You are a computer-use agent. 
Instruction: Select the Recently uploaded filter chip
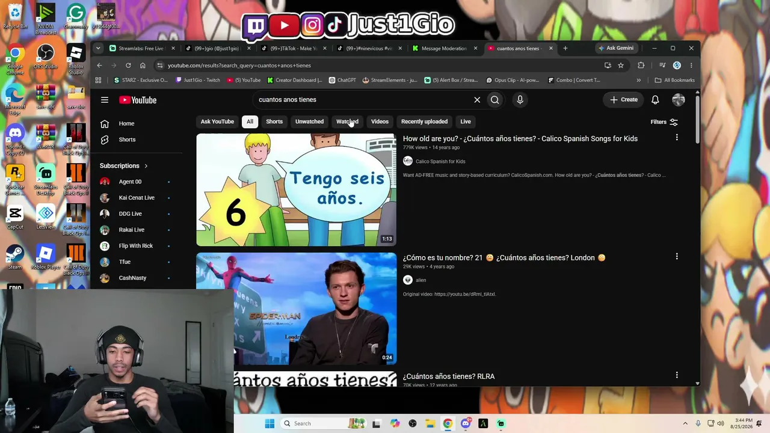pos(424,121)
